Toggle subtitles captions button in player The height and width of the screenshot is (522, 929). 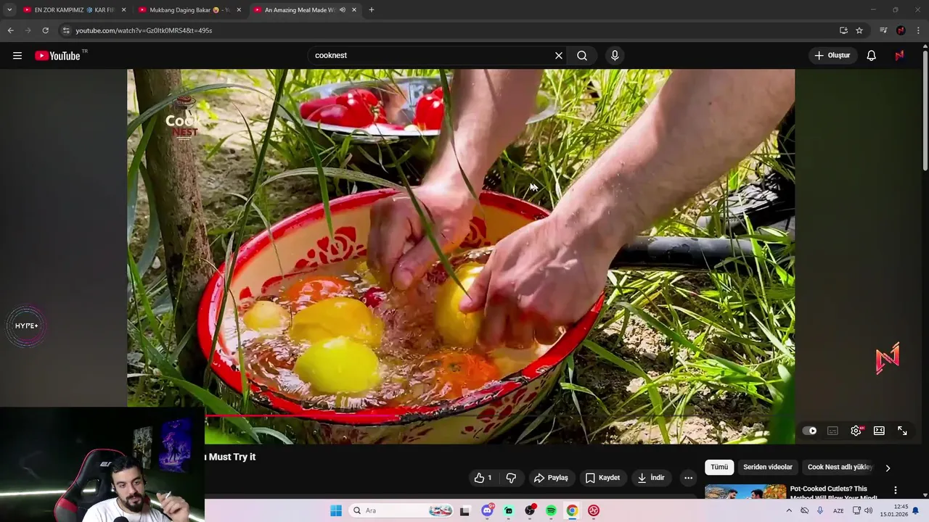pyautogui.click(x=833, y=431)
